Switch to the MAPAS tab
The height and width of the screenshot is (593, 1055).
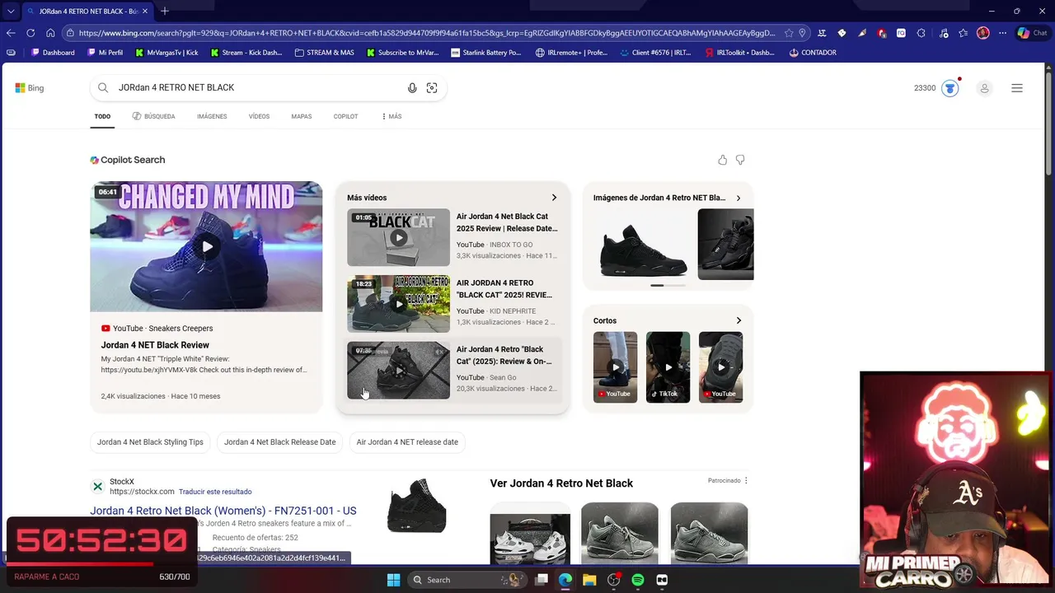point(301,117)
